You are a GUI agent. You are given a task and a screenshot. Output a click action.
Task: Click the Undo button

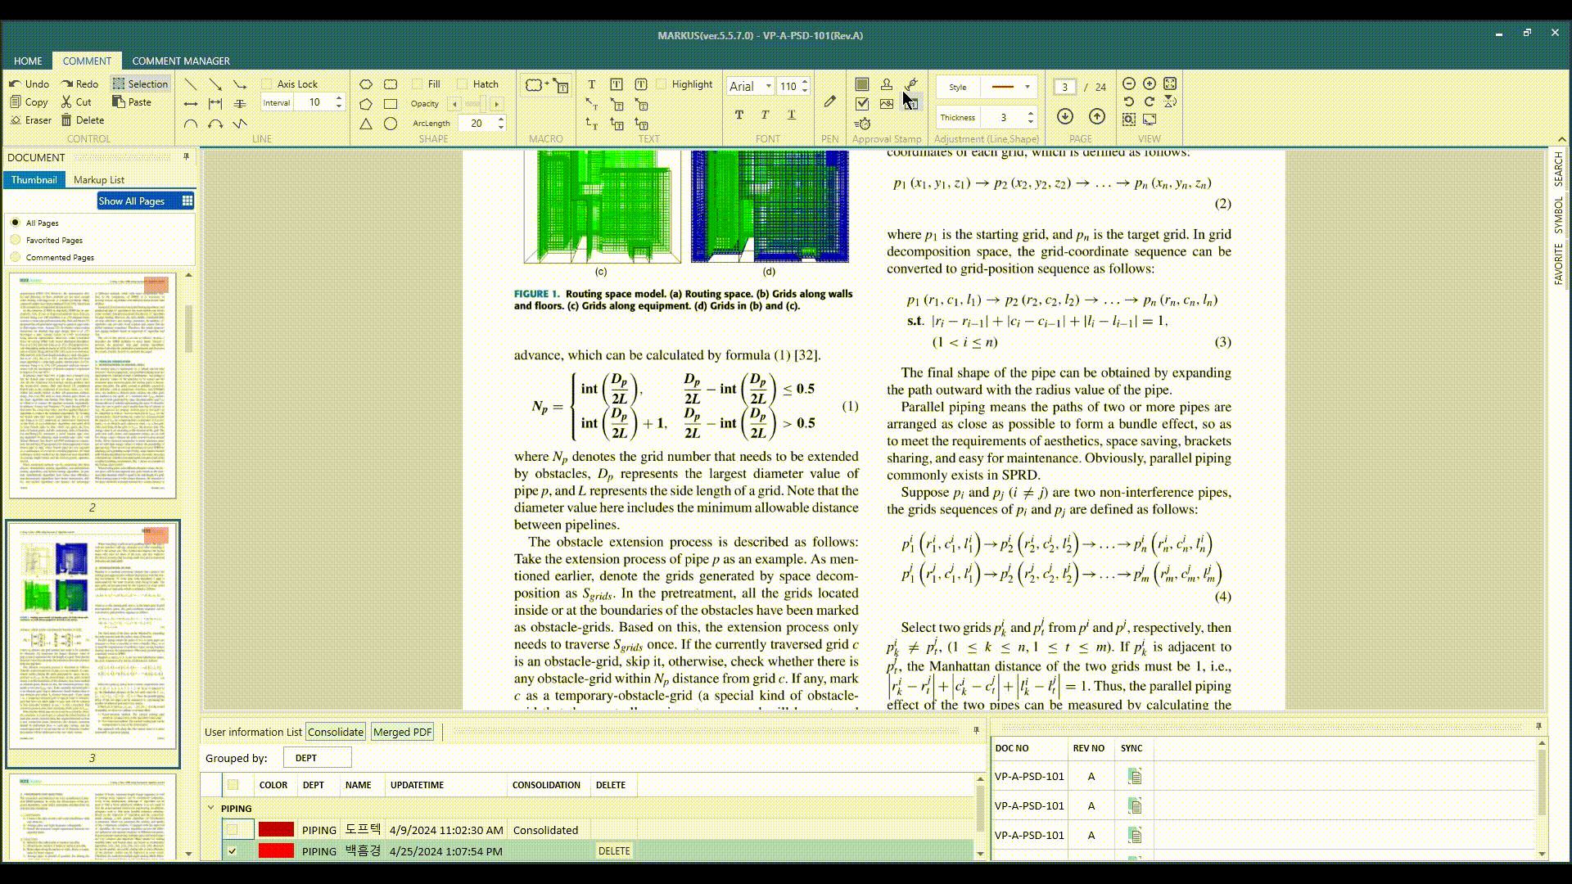click(29, 83)
